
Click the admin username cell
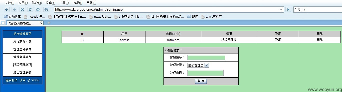(x=124, y=40)
